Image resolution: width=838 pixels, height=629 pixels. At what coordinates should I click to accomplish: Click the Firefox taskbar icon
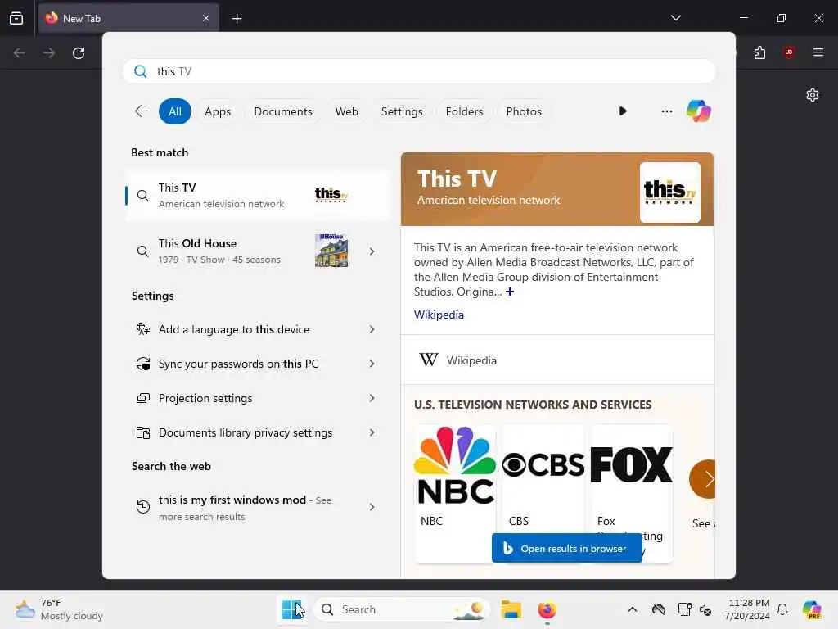coord(547,609)
